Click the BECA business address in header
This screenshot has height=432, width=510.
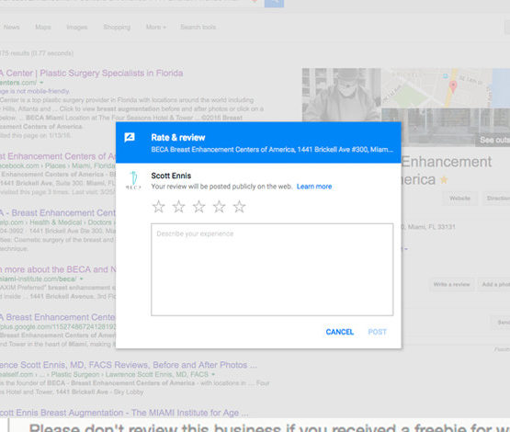(272, 150)
